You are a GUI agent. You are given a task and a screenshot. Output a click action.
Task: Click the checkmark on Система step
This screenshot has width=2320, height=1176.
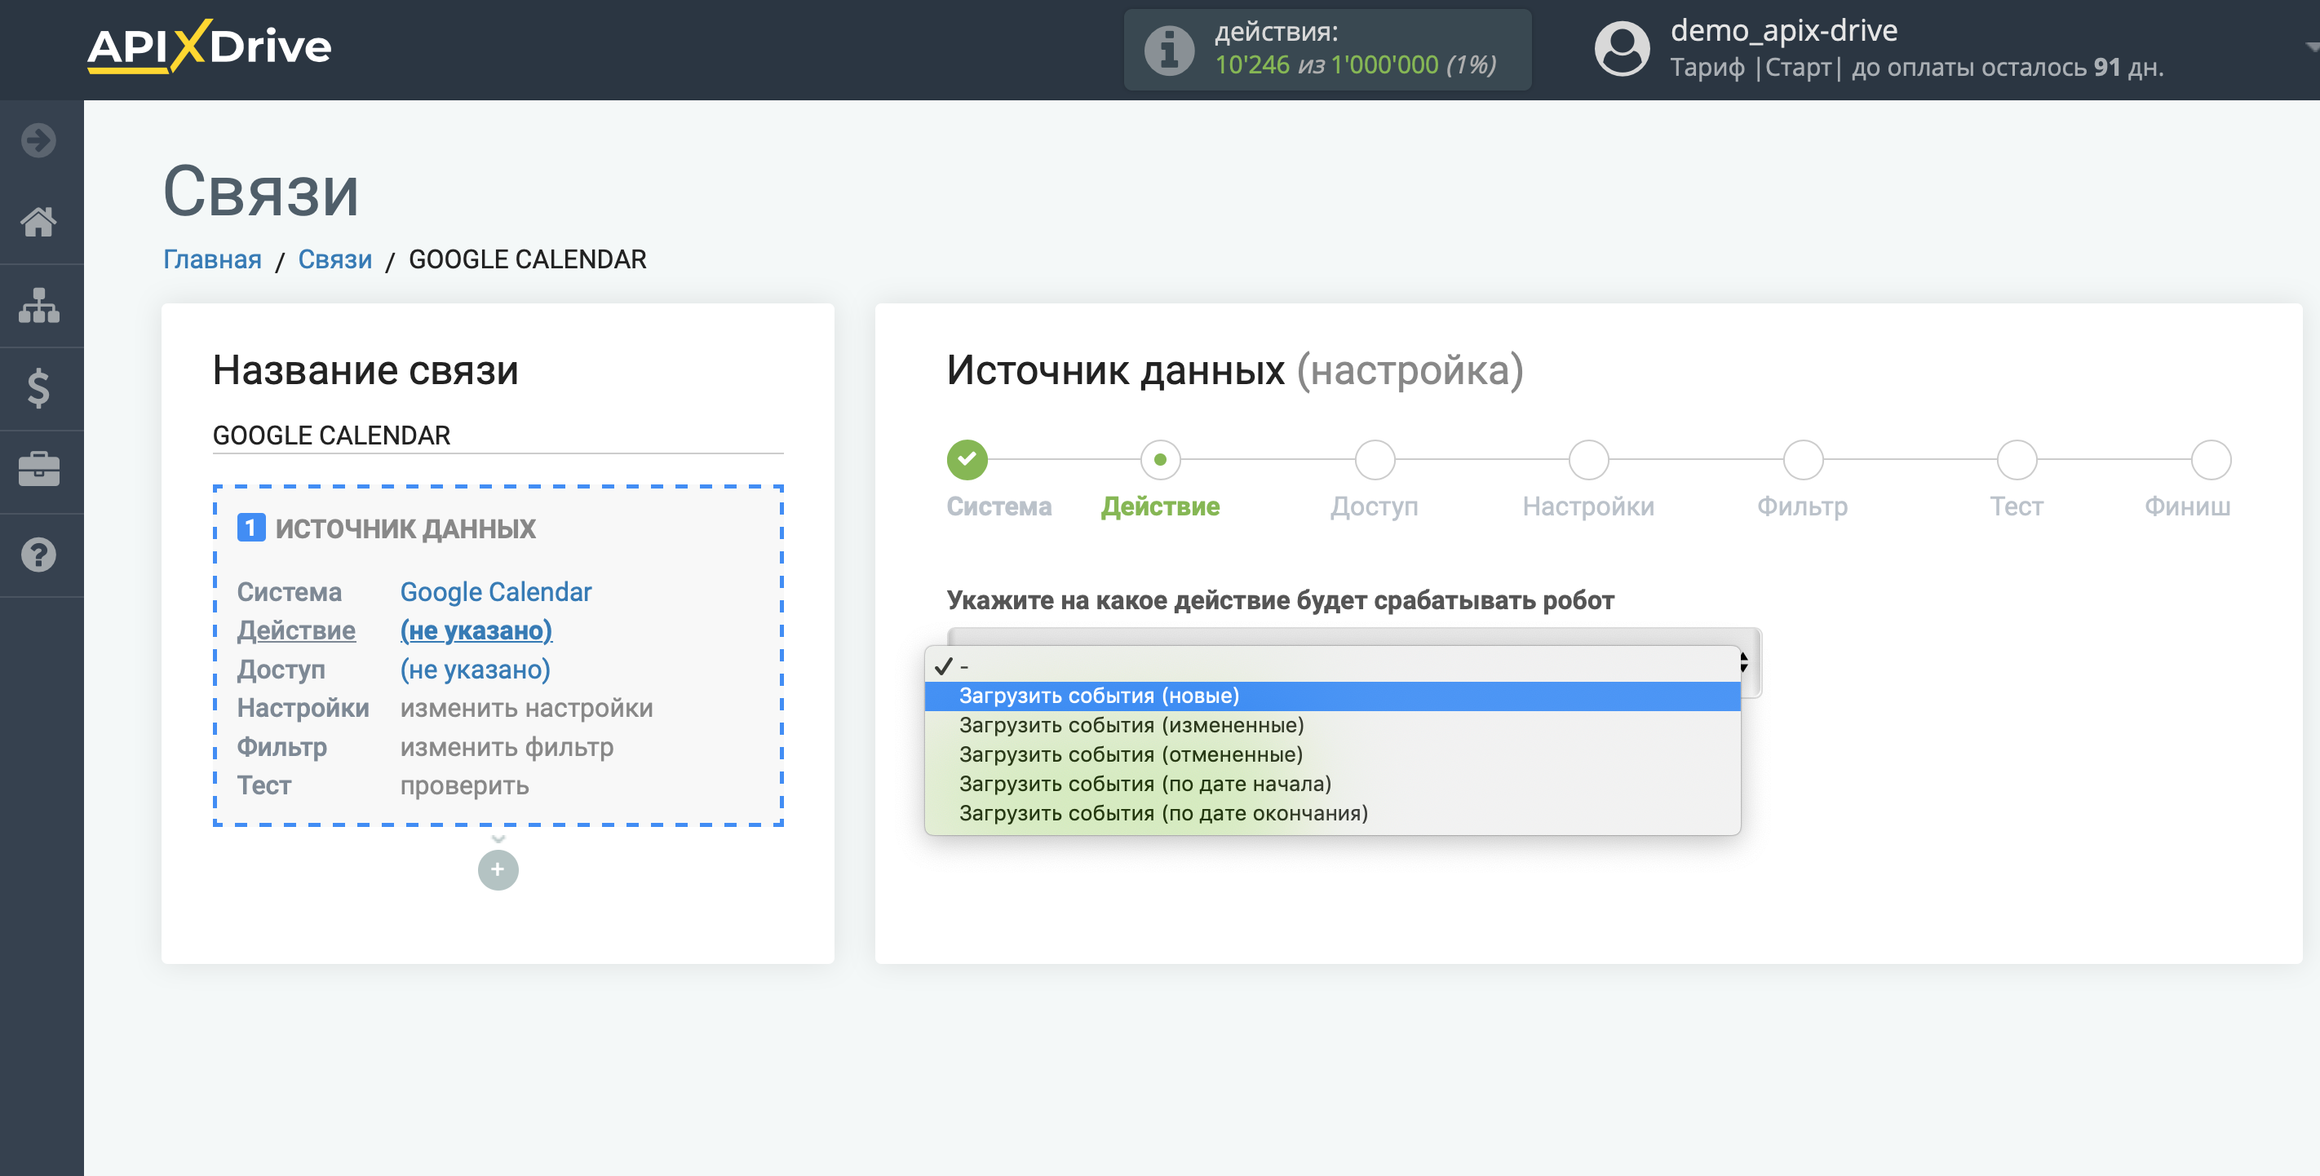[966, 458]
